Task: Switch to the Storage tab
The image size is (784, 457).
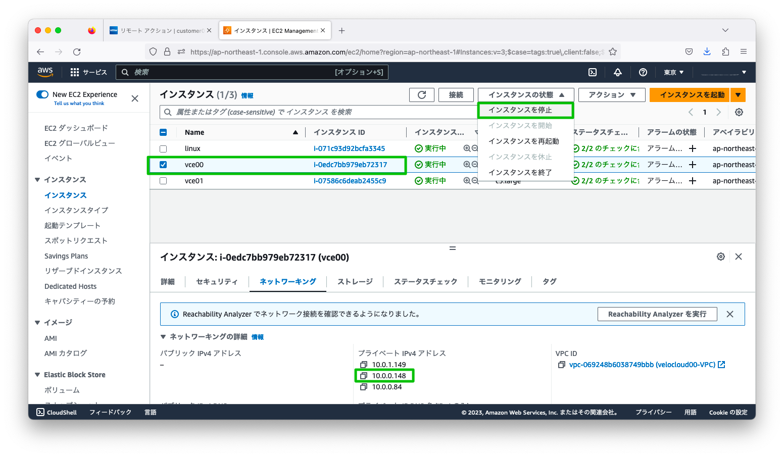Action: pos(355,282)
